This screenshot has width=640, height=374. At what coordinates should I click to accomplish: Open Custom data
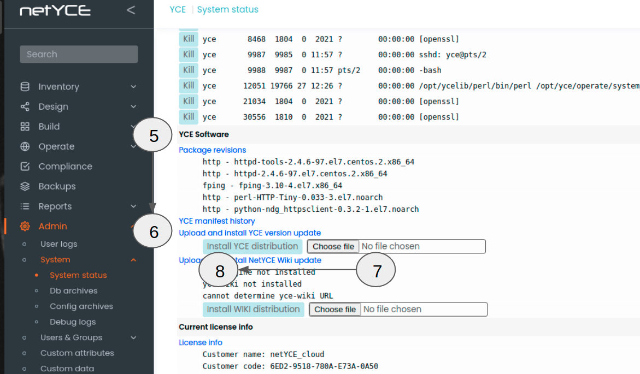click(67, 369)
